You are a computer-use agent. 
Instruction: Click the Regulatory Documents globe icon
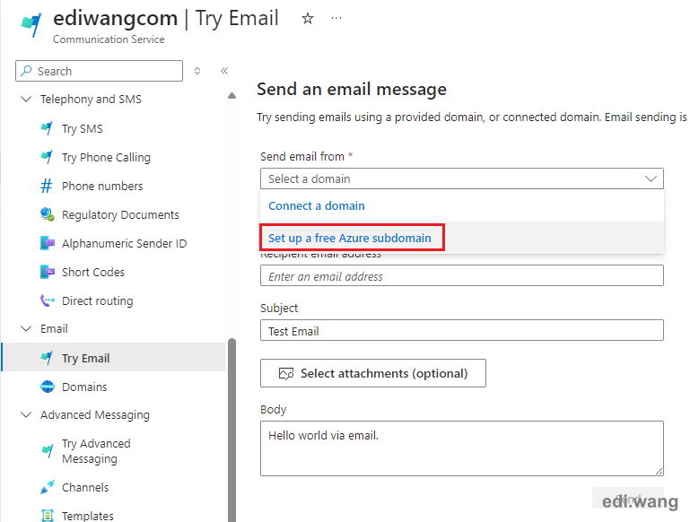click(47, 214)
